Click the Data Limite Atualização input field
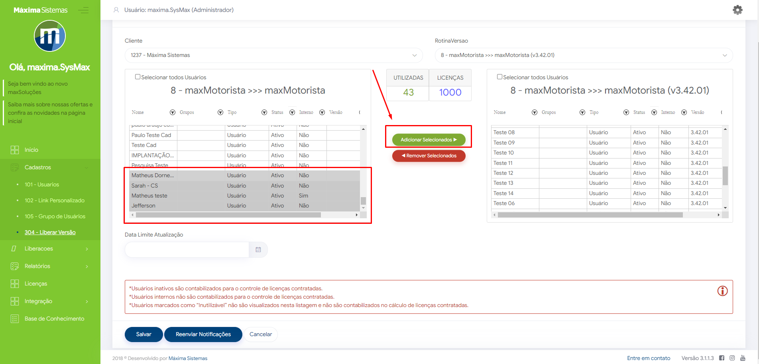Viewport: 759px width, 364px height. coord(187,250)
